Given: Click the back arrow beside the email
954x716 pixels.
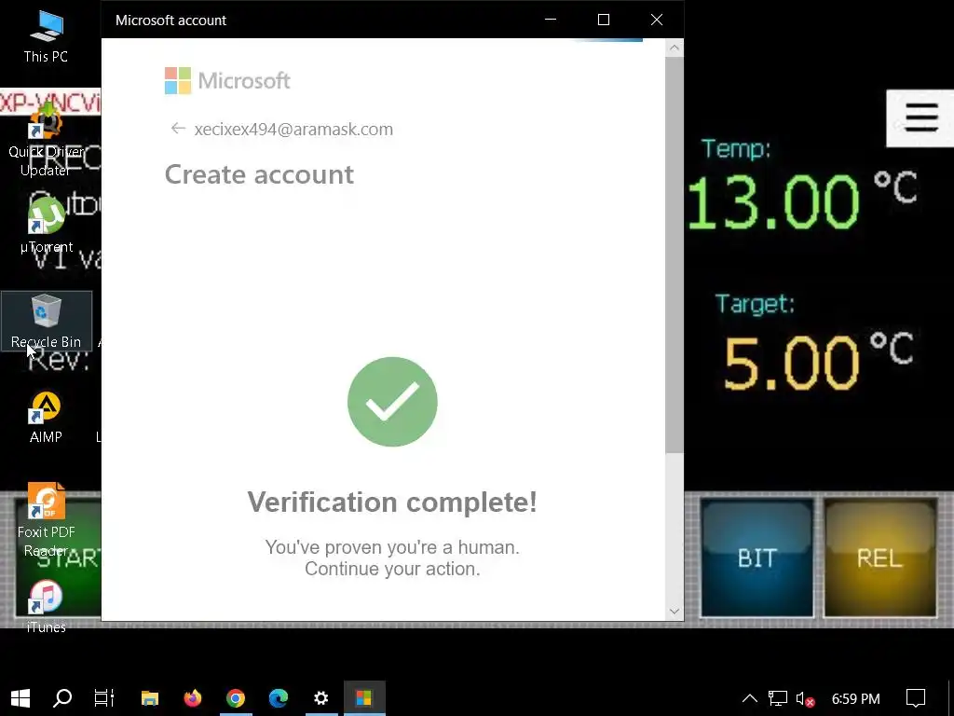Looking at the screenshot, I should pyautogui.click(x=178, y=129).
